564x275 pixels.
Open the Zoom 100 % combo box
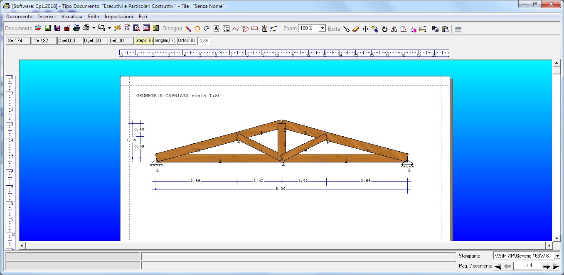tap(312, 28)
